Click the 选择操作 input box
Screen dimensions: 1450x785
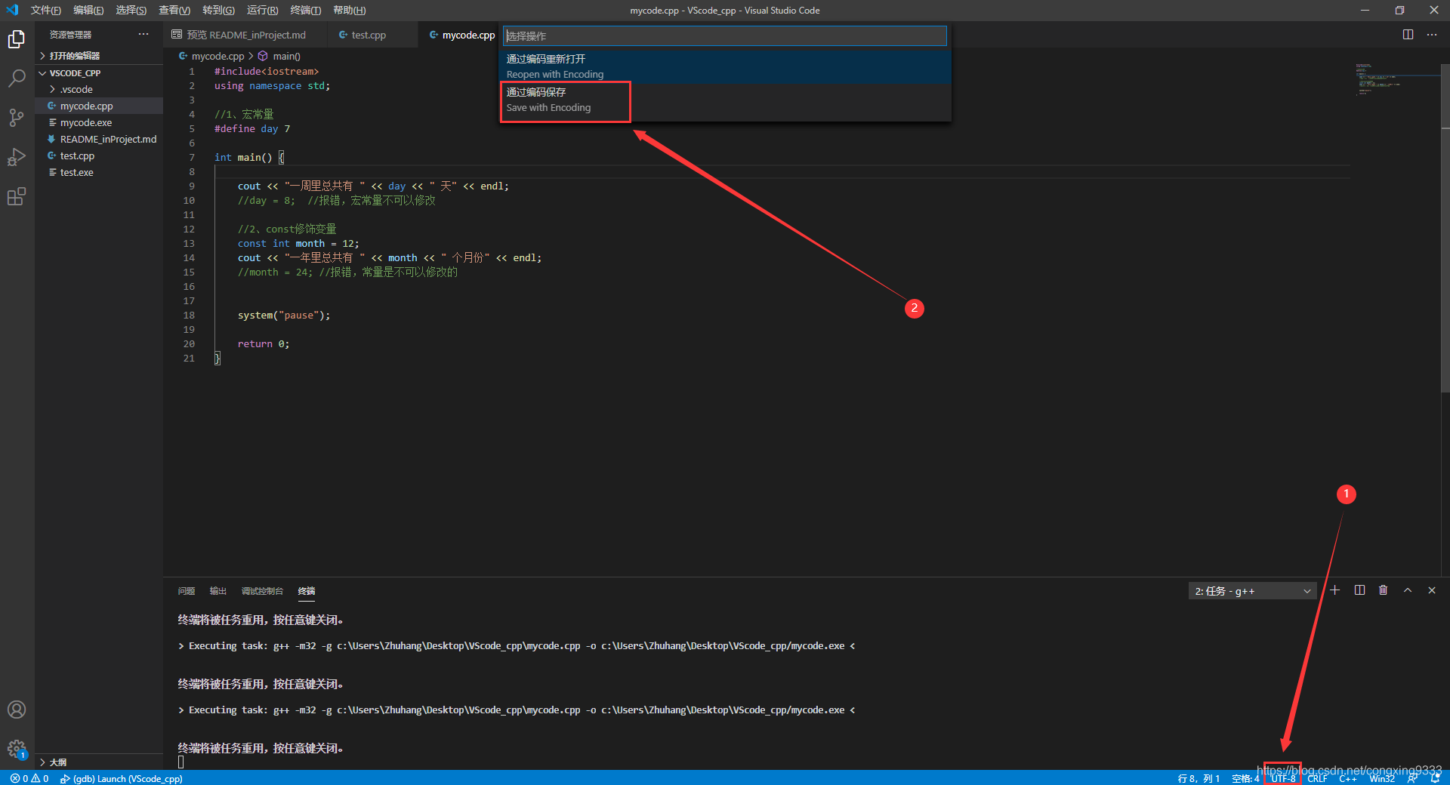pos(725,35)
